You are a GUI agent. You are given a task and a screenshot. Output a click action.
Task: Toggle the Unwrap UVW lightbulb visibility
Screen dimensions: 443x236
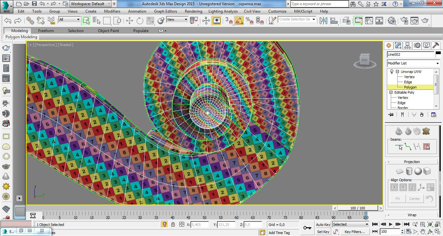(x=392, y=72)
